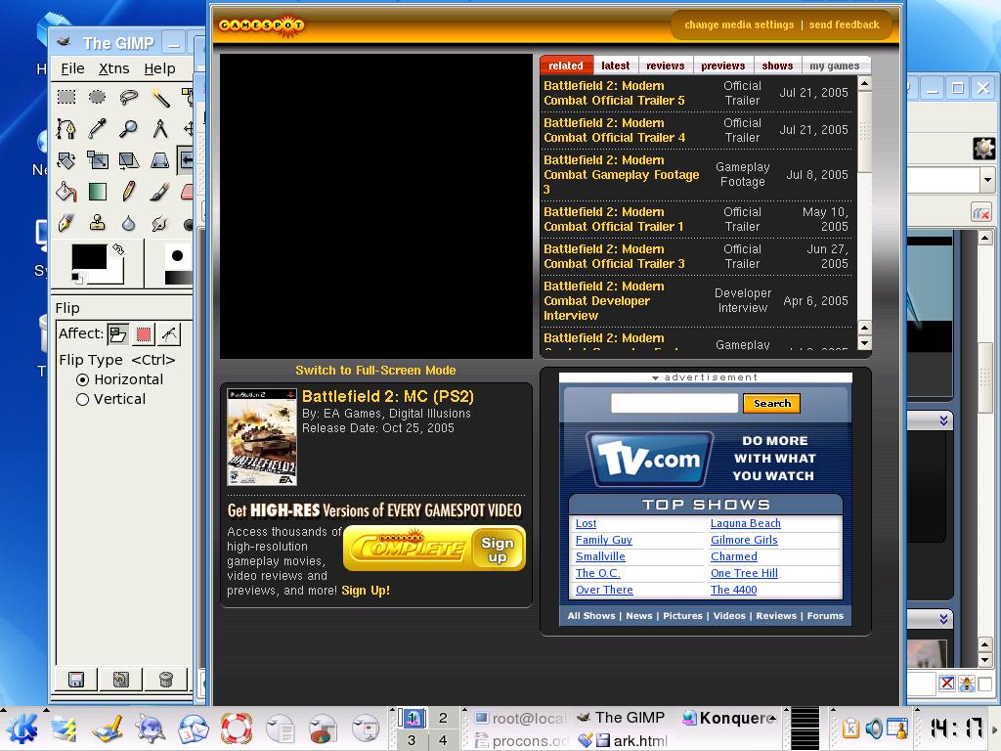Choose the Blur/Sharpen droplet tool
The height and width of the screenshot is (751, 1001).
[x=128, y=222]
